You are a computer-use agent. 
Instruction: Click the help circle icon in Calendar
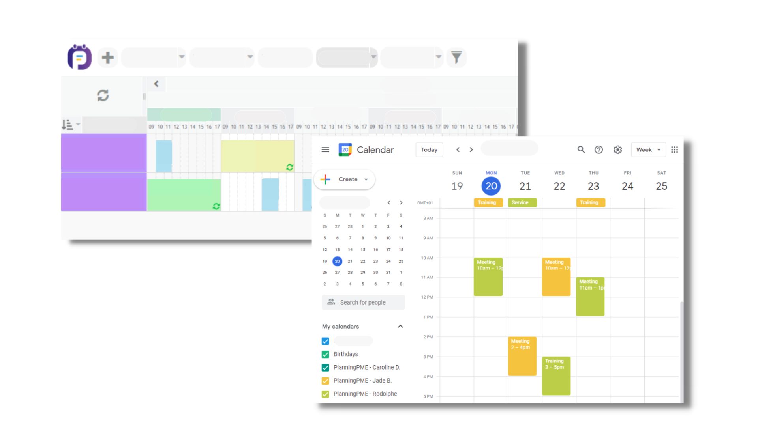tap(598, 150)
